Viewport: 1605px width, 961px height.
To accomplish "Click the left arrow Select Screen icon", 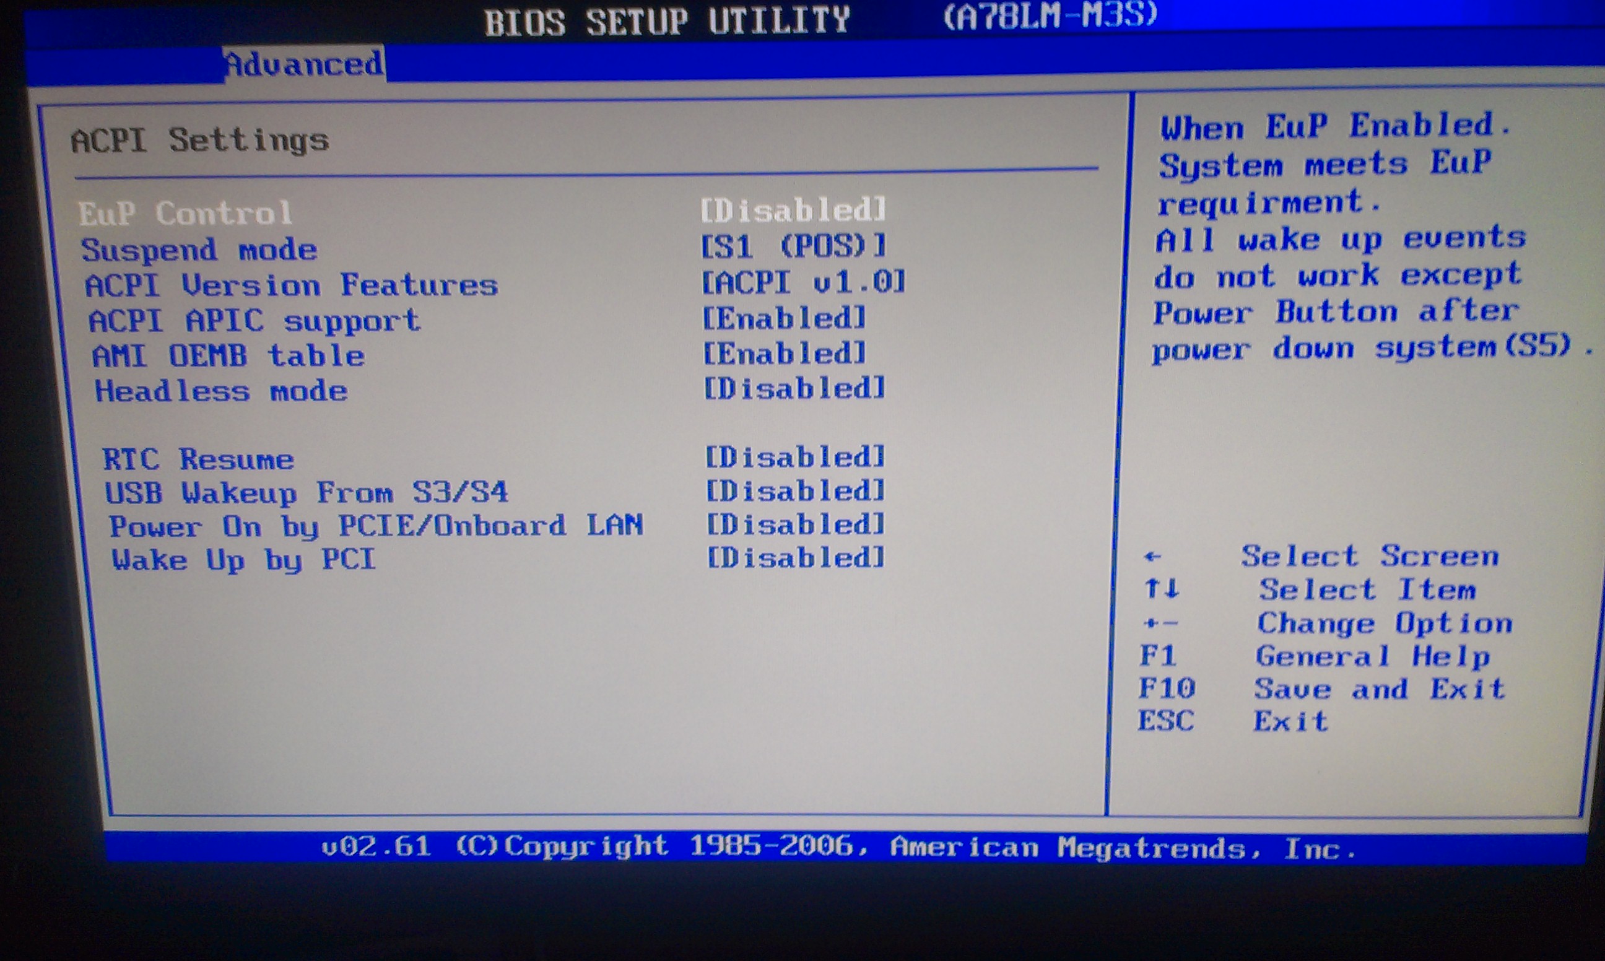I will pos(1152,557).
